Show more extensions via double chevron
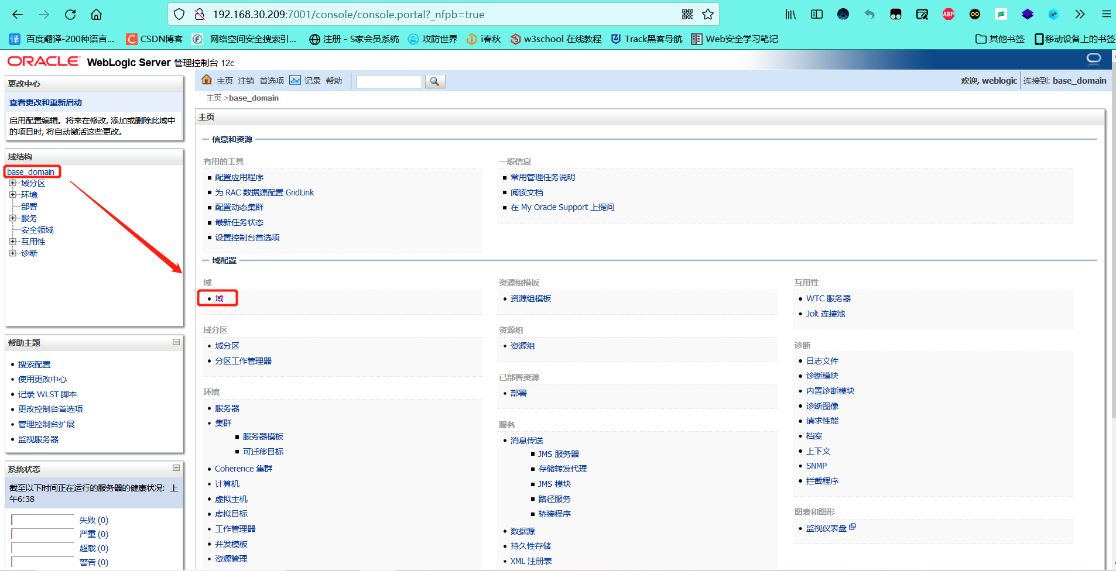Screen dimensions: 1116x571 coord(1080,15)
